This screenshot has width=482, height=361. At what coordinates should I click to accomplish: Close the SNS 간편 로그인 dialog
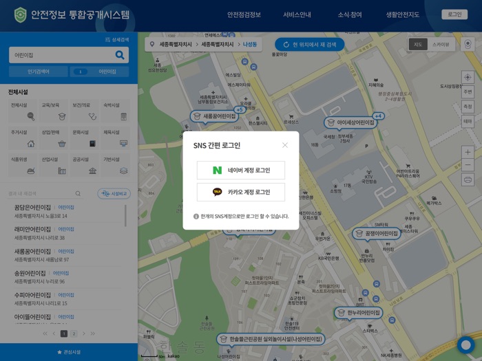[285, 145]
